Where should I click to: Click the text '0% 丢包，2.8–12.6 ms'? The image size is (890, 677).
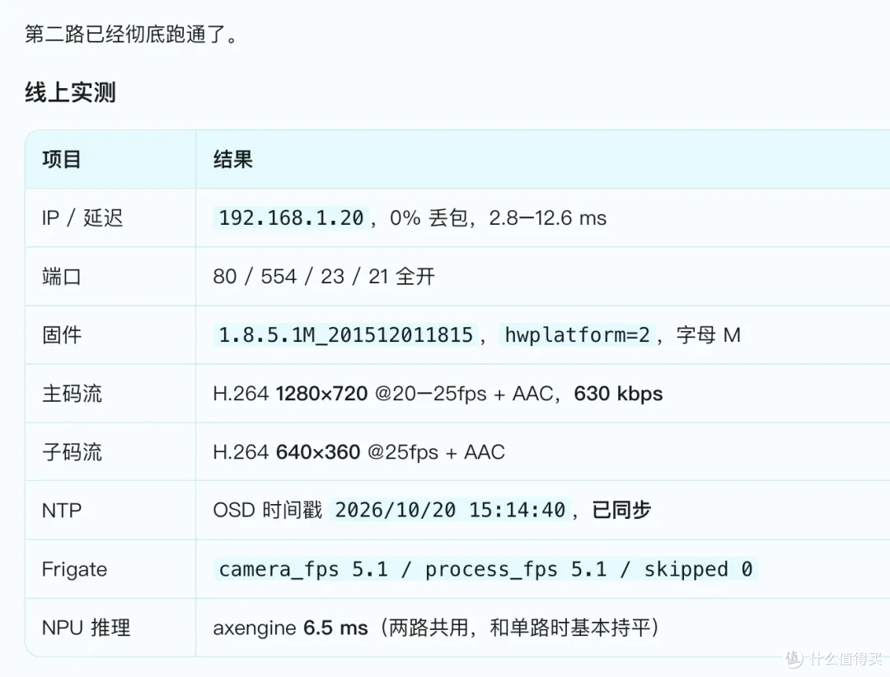[498, 218]
